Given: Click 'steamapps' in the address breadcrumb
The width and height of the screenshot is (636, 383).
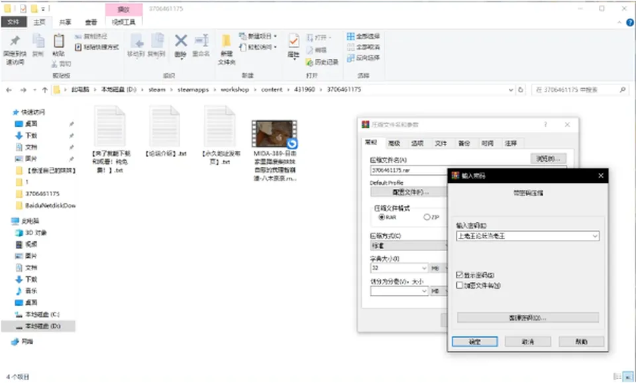Looking at the screenshot, I should 193,89.
